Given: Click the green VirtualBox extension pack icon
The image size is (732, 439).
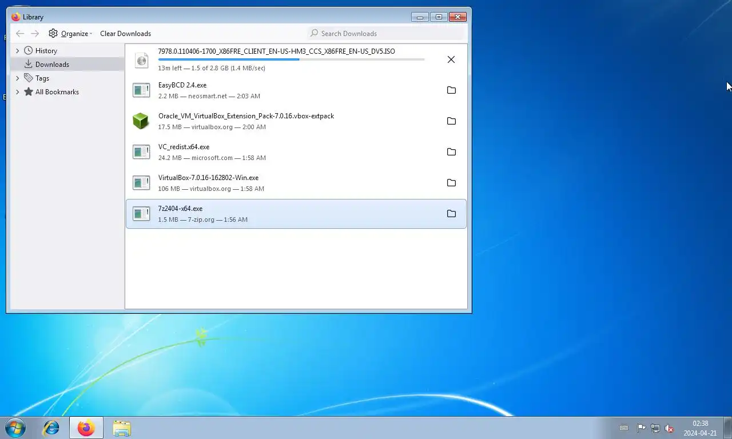Looking at the screenshot, I should 141,121.
